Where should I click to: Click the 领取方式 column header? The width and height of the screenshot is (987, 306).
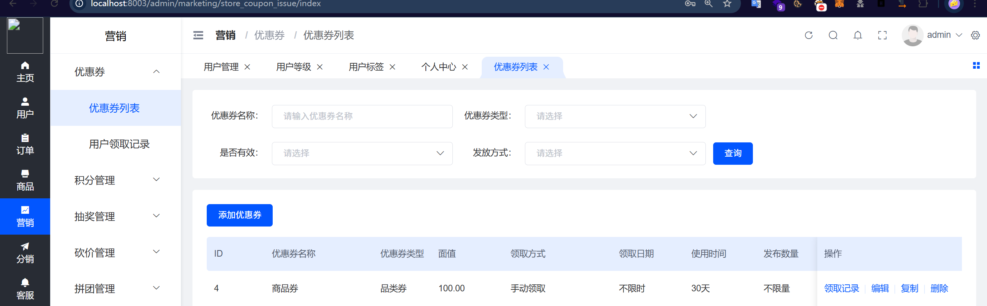click(528, 254)
